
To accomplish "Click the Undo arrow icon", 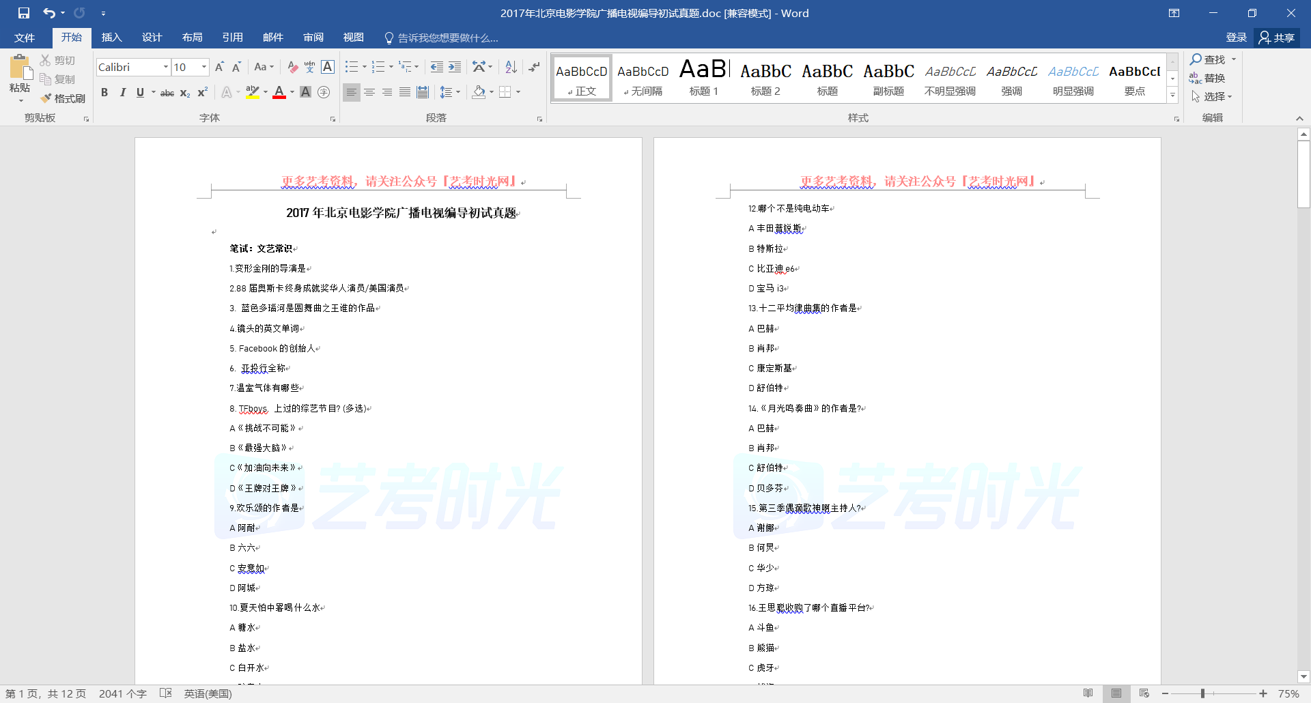I will click(x=48, y=13).
